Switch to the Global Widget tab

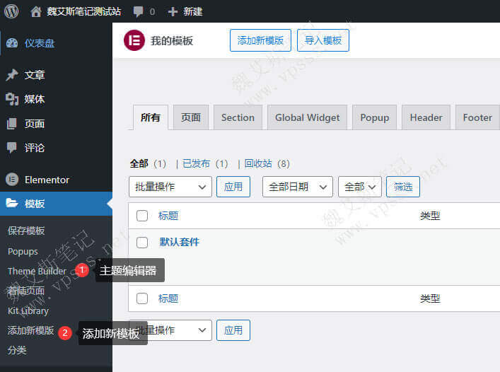tap(307, 117)
